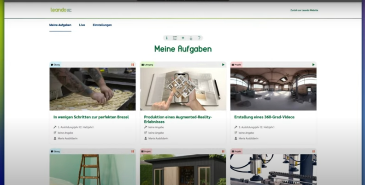Click pause icon on Brezel card
Viewport: 365px width, 185px height.
pyautogui.click(x=132, y=65)
